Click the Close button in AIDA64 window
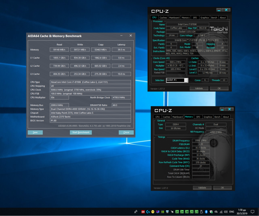This screenshot has width=259, height=216. (x=126, y=132)
